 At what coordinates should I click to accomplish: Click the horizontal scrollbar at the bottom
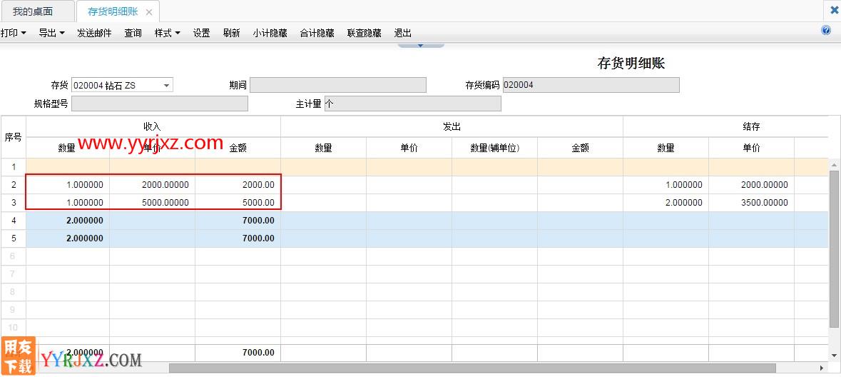pyautogui.click(x=471, y=368)
